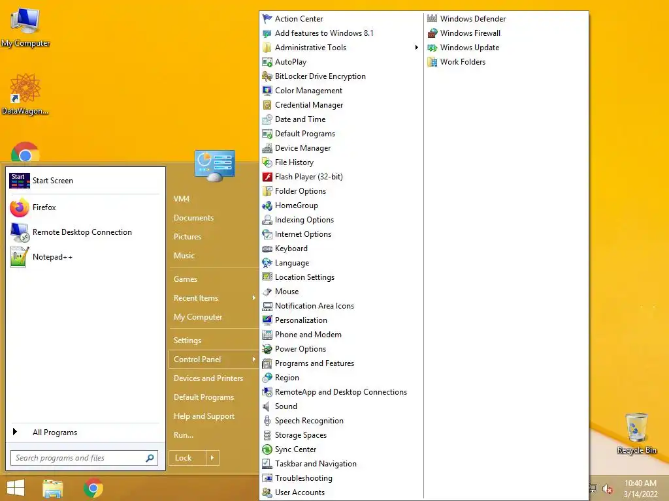Expand the Control Panel submenu arrow

(x=253, y=359)
